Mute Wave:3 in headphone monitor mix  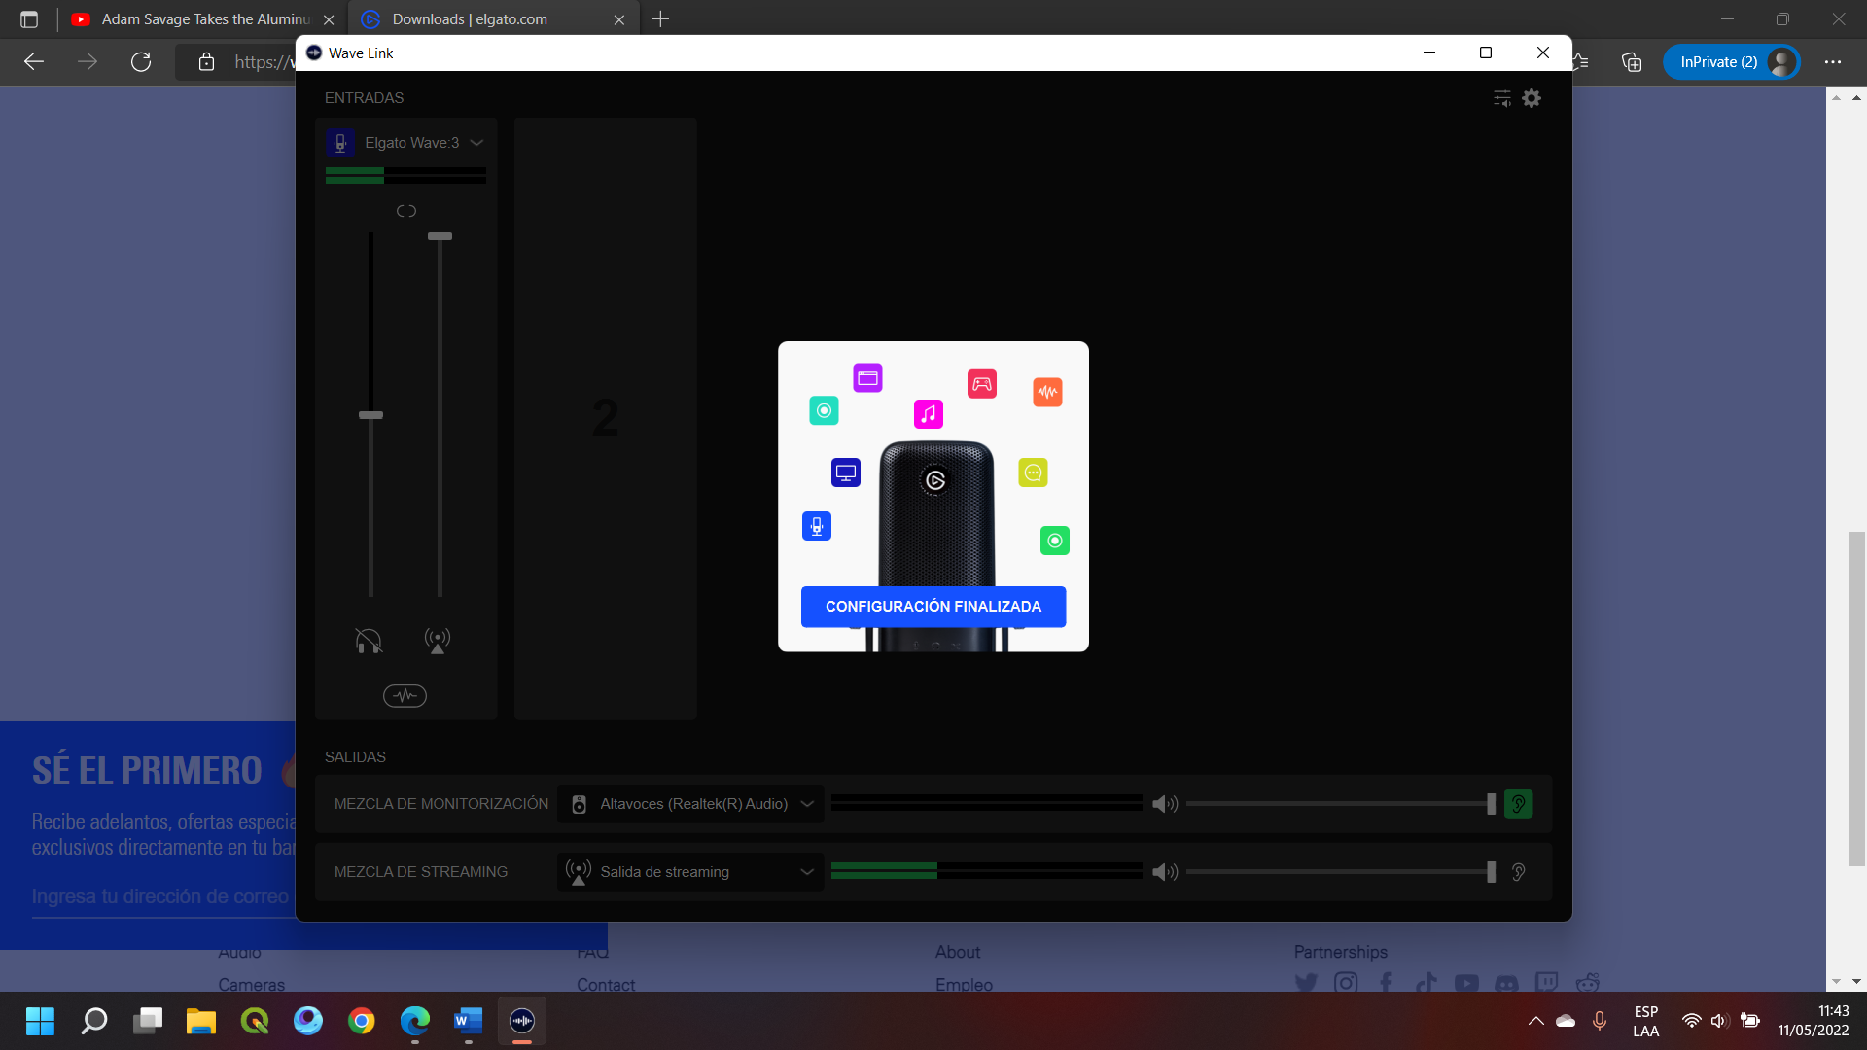(369, 641)
